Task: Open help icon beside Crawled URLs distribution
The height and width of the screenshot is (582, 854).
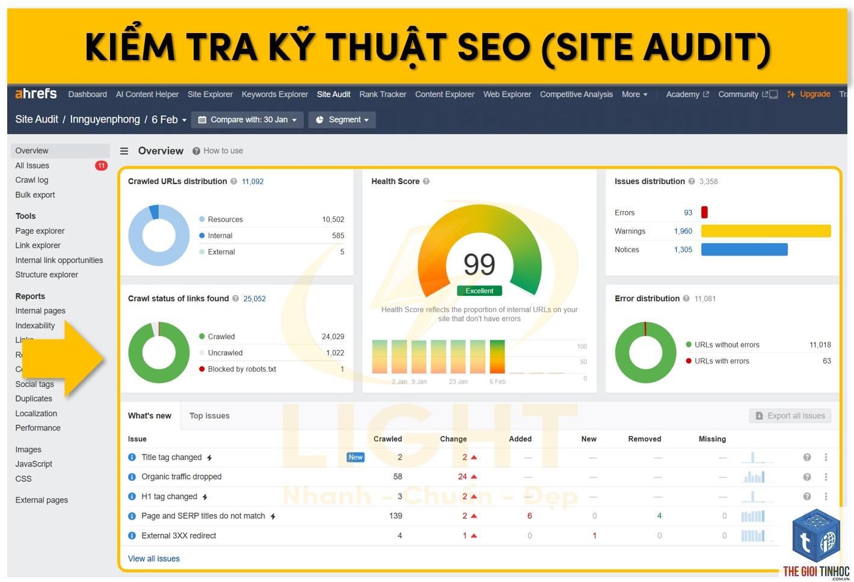Action: pos(233,181)
